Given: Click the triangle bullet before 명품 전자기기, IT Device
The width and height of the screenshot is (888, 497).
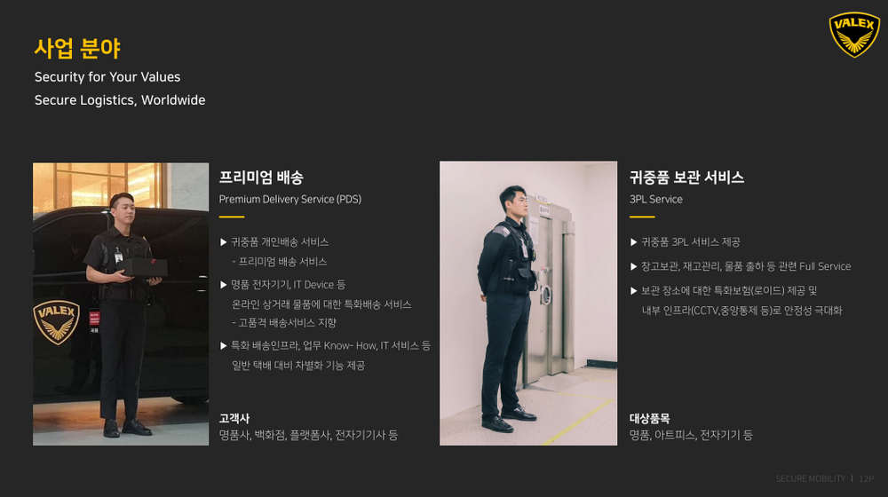Looking at the screenshot, I should [x=223, y=285].
